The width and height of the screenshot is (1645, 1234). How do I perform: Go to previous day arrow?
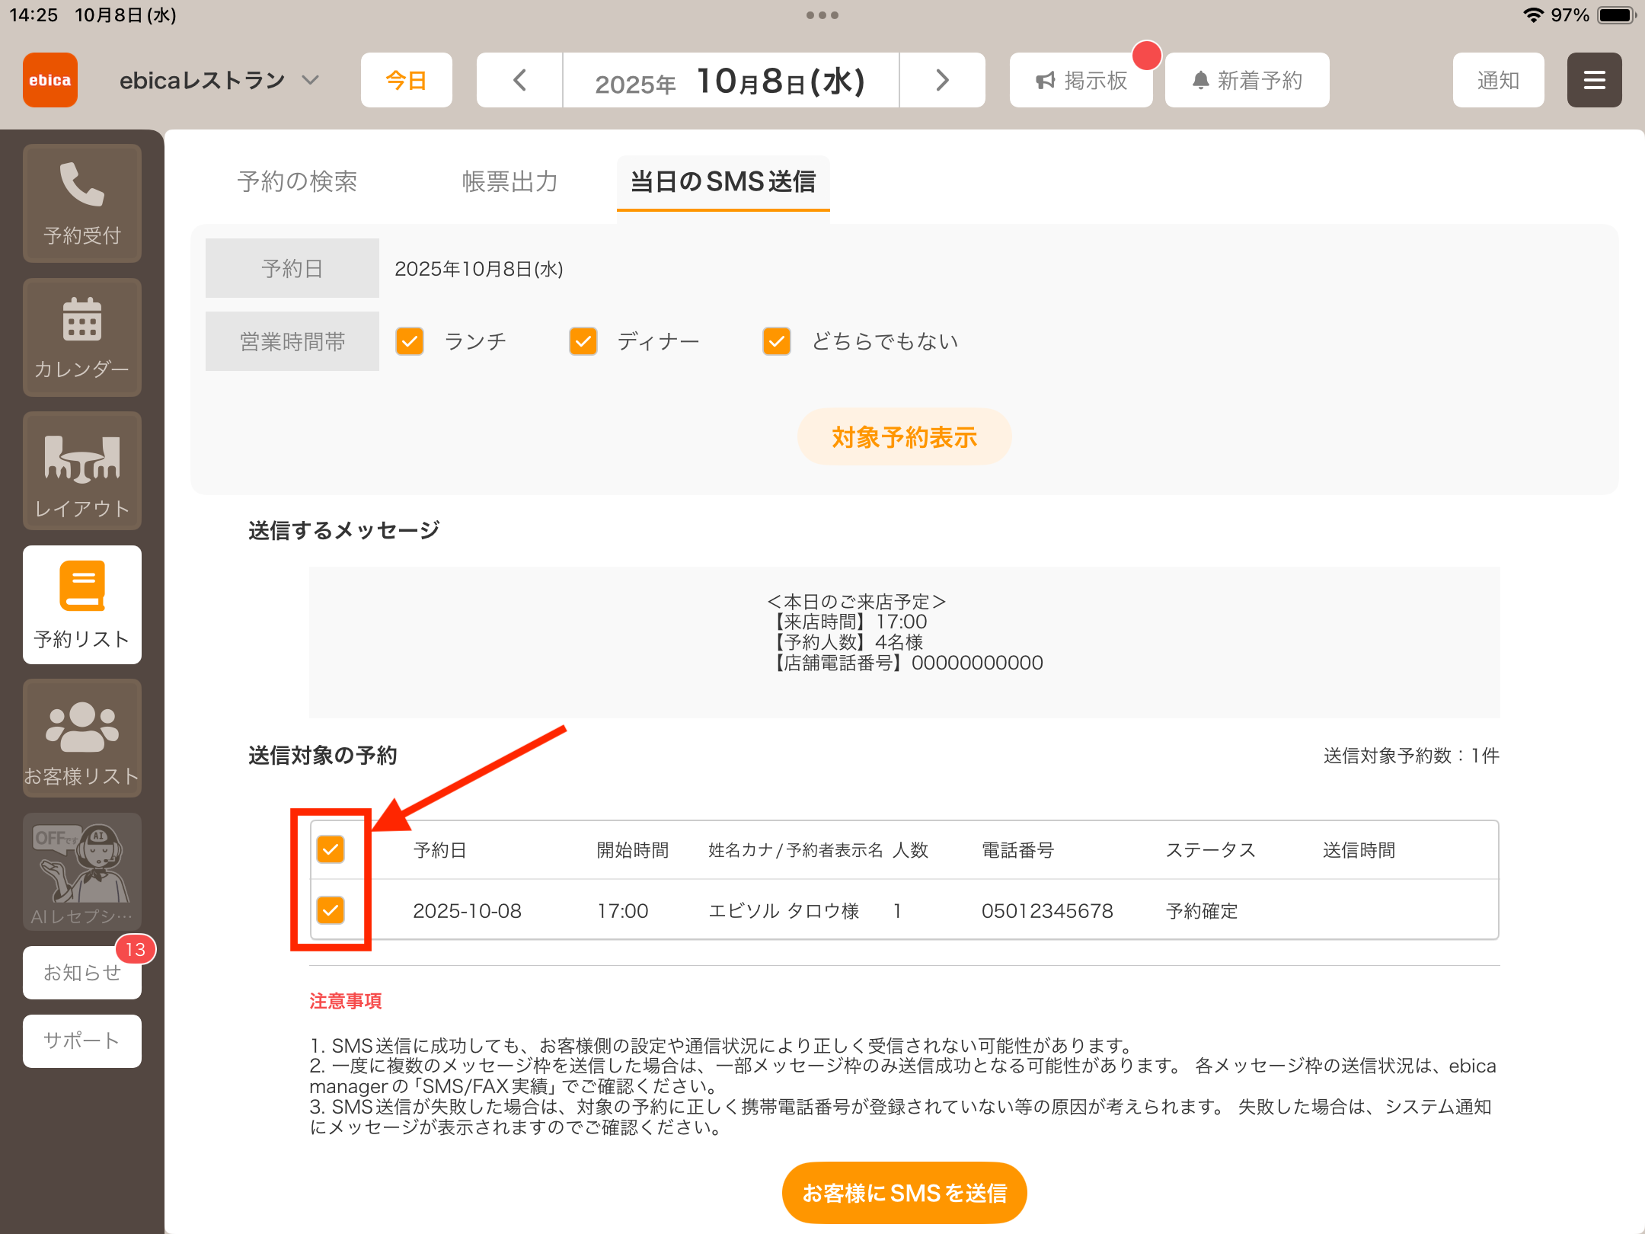[519, 80]
